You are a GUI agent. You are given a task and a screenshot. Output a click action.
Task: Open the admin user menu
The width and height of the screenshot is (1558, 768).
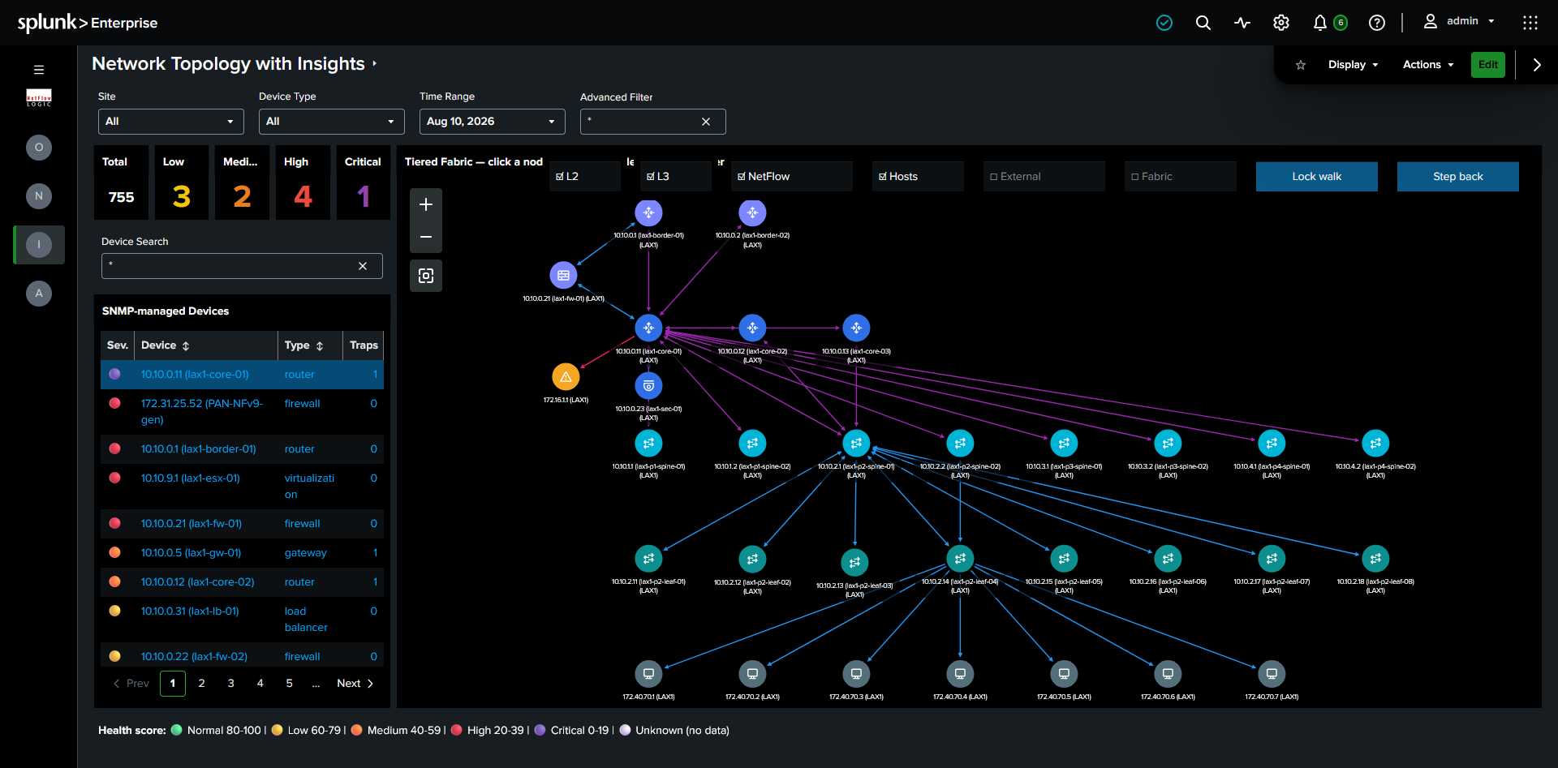point(1460,22)
